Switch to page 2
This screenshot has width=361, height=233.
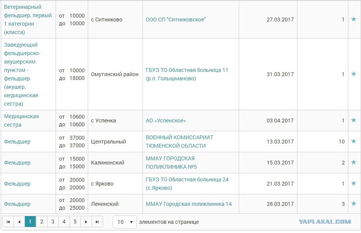[41, 222]
